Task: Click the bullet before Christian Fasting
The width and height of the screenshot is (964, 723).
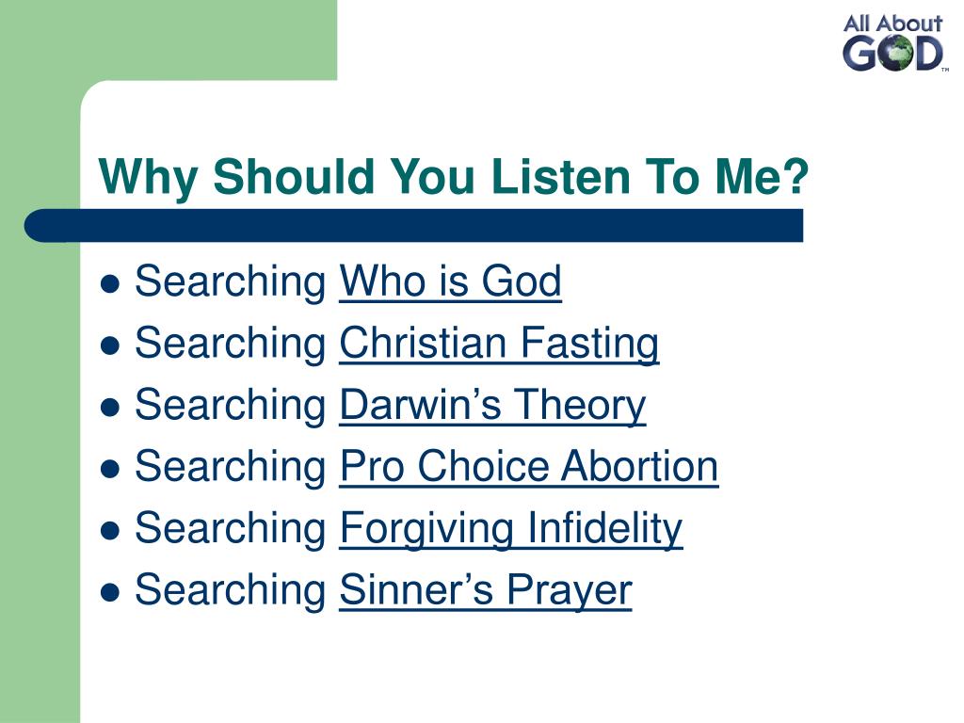Action: (x=109, y=345)
